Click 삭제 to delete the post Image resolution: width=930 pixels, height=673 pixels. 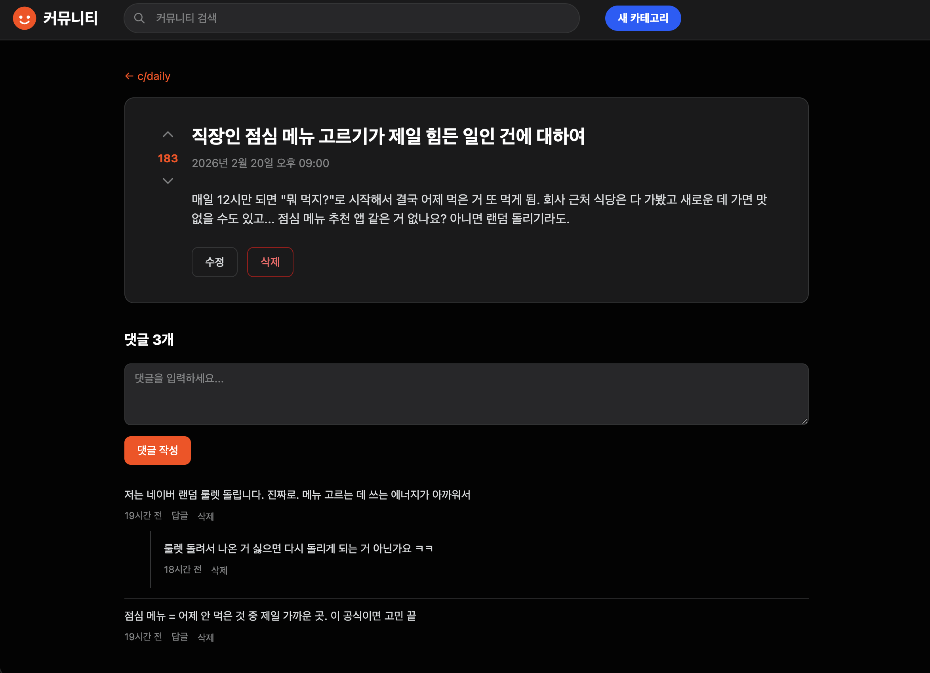(x=270, y=262)
